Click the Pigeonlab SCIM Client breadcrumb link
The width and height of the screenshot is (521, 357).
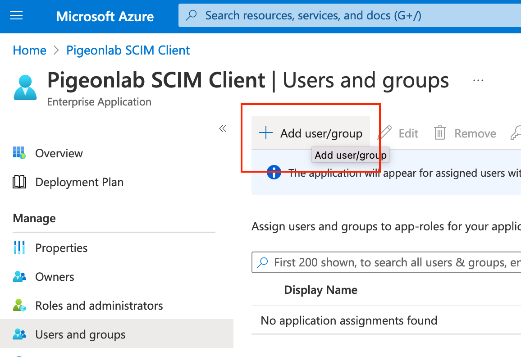(x=128, y=50)
